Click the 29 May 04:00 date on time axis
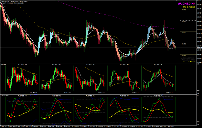Screen dimensions: 202x128 [x=12, y=127]
